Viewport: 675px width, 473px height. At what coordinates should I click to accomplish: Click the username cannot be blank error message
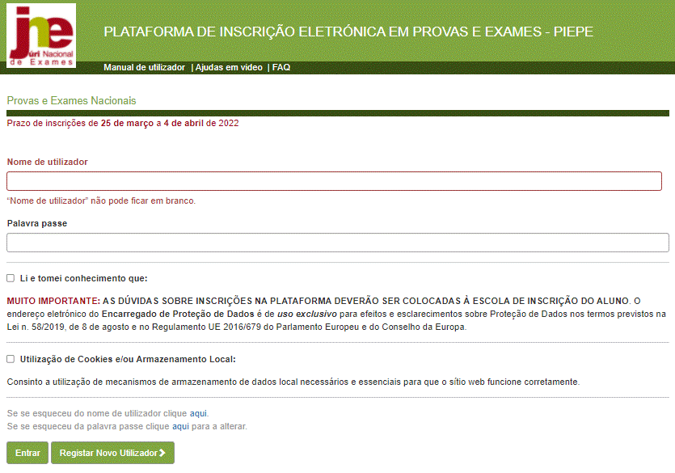[x=101, y=201]
